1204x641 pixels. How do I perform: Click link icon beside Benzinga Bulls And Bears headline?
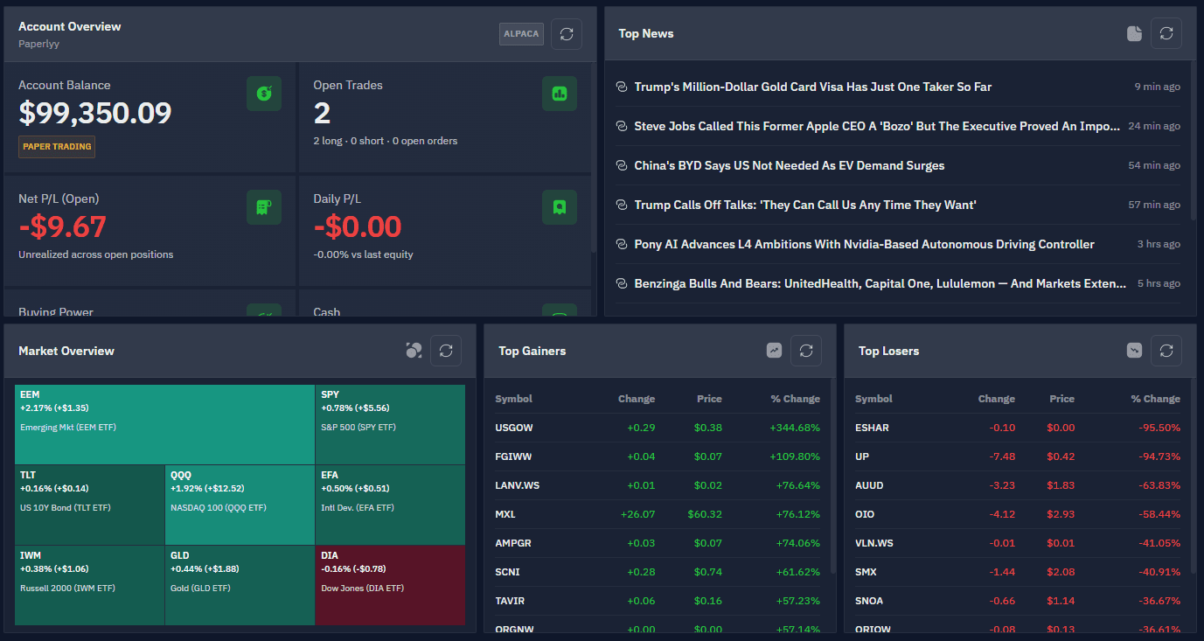(622, 283)
